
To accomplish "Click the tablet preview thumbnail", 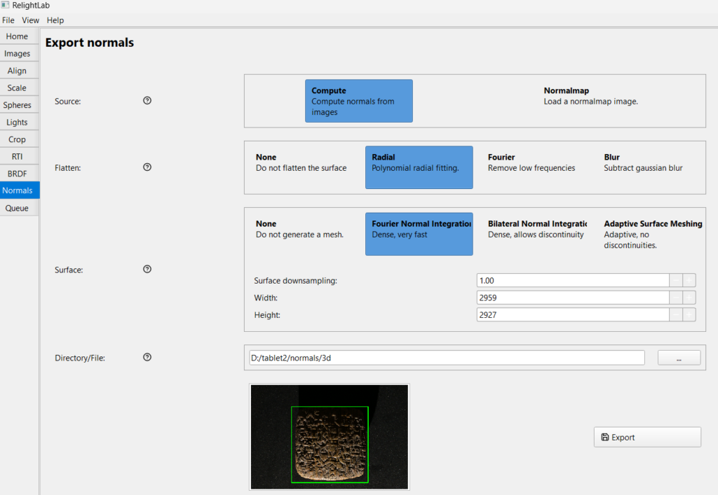I will pos(330,437).
